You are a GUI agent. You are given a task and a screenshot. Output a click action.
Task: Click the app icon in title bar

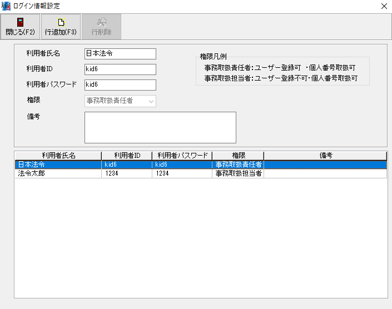[x=6, y=6]
